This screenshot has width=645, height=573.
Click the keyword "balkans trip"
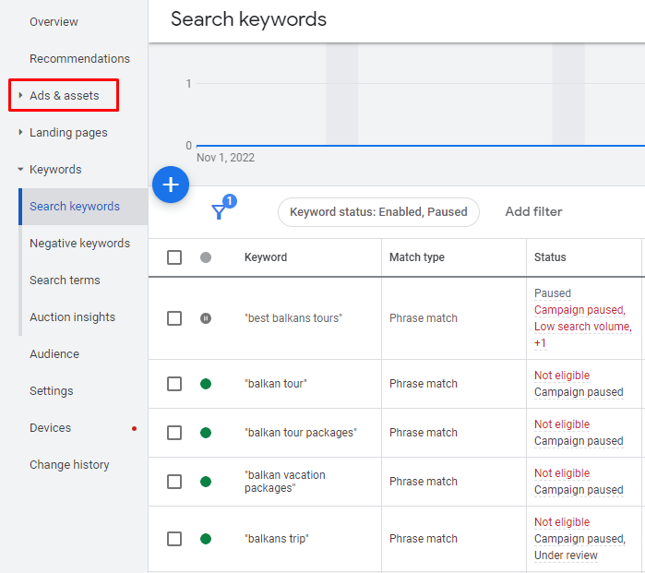coord(277,539)
